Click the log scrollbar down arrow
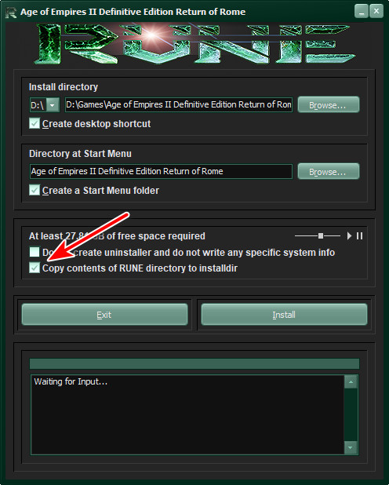This screenshot has height=485, width=389. [351, 447]
